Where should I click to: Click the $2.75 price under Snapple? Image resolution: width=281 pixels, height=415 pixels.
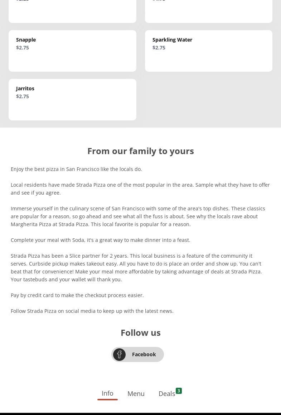tap(23, 48)
